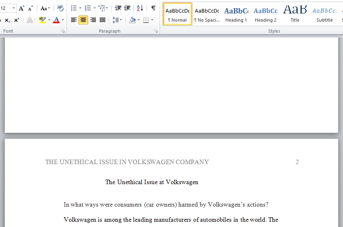Align text left
The width and height of the screenshot is (343, 227).
click(x=74, y=20)
